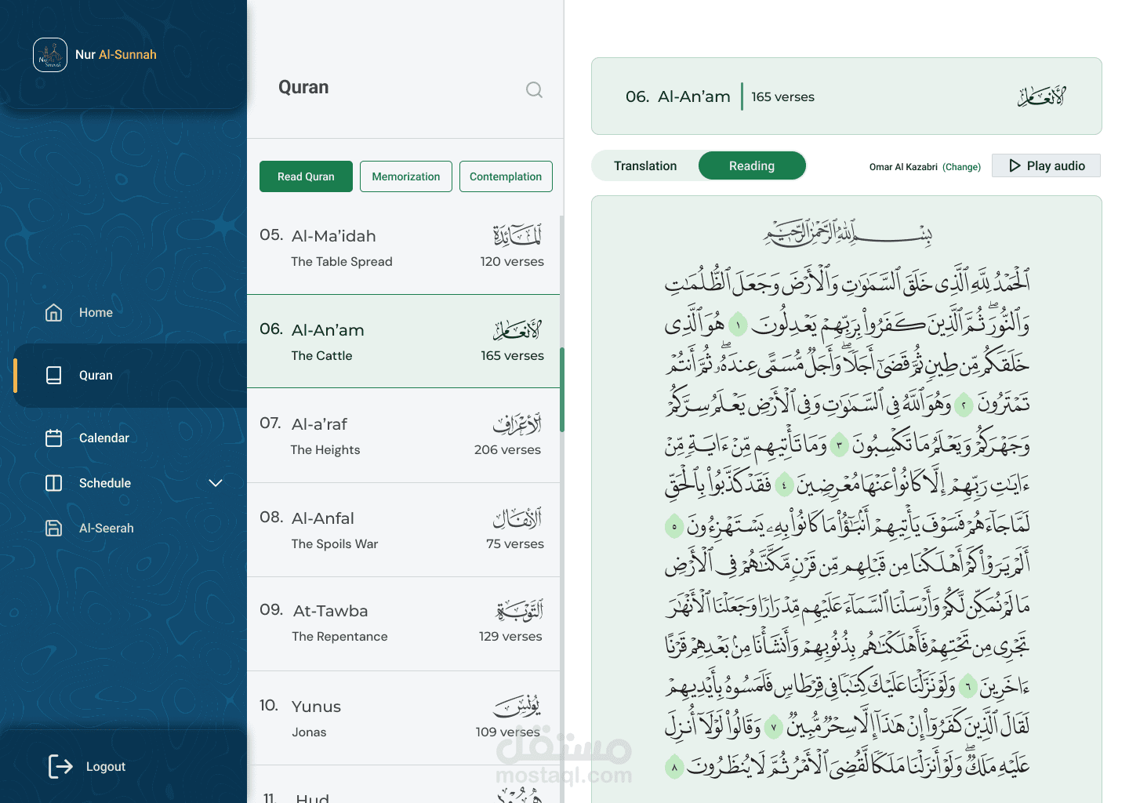1129x803 pixels.
Task: Expand the Schedule submenu chevron
Action: tap(216, 483)
